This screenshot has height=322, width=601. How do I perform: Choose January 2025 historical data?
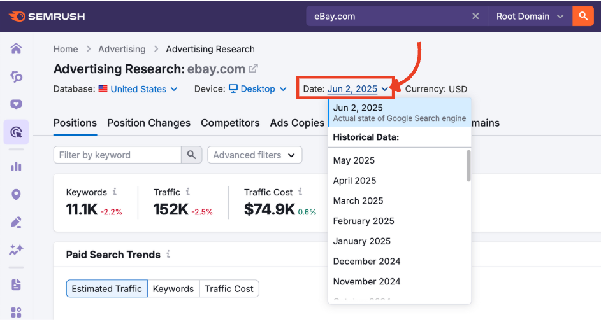pos(397,241)
